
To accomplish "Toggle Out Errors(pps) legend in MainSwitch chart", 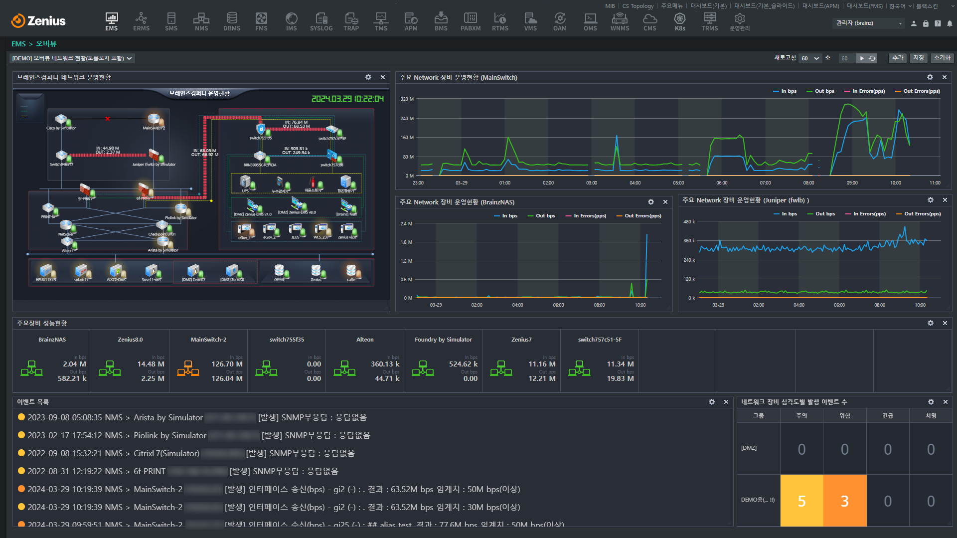I will pos(918,91).
